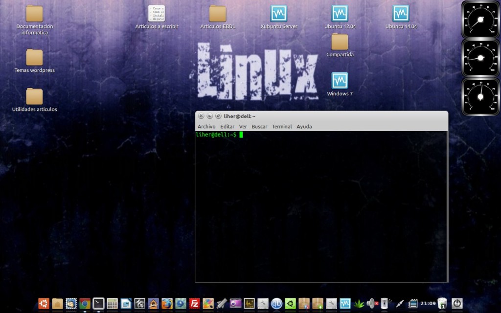The image size is (501, 313).
Task: Open Firefox browser in the dock
Action: point(167,304)
